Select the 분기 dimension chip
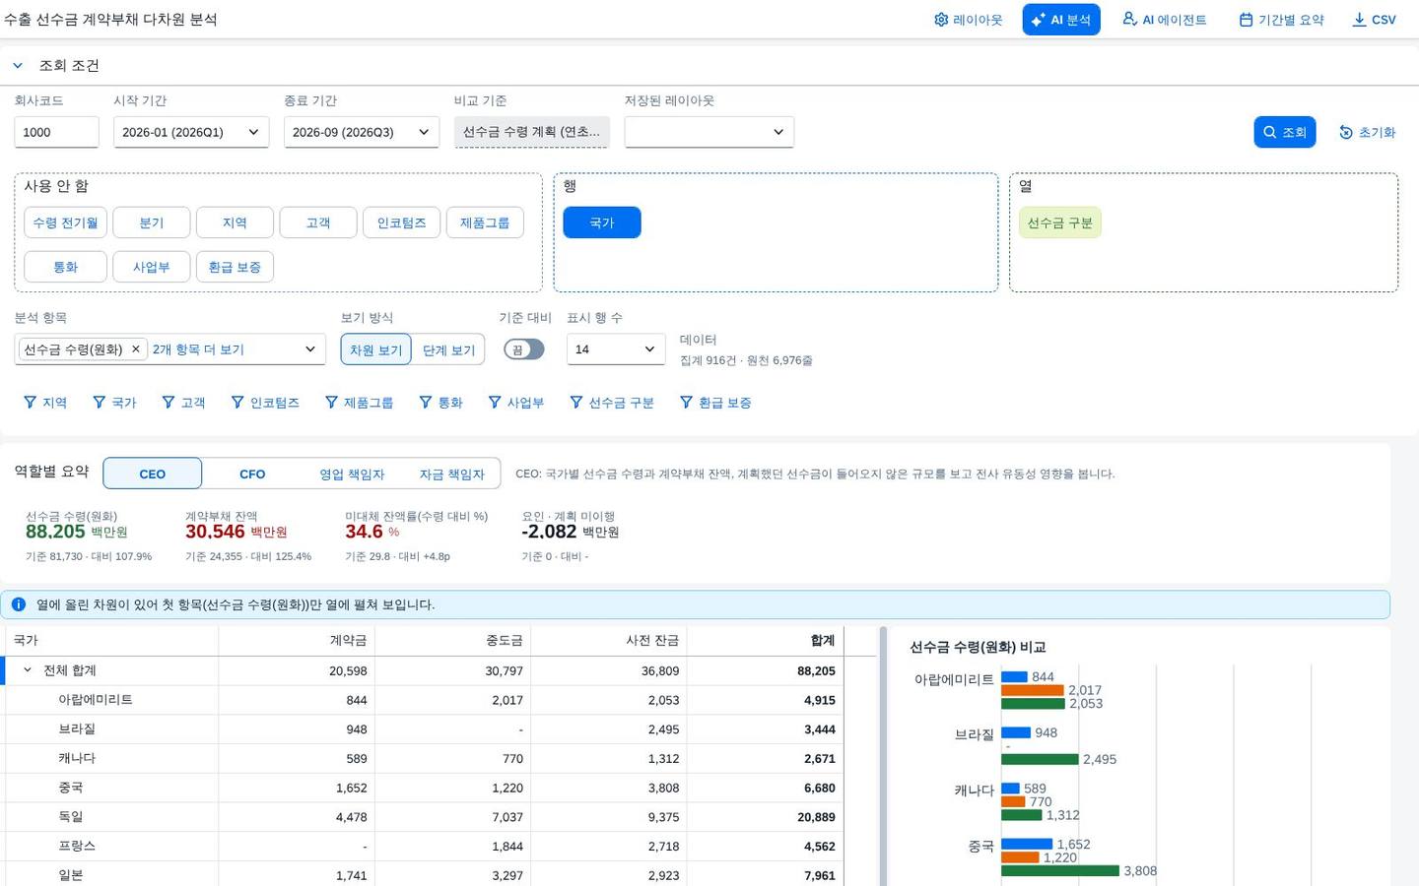1419x886 pixels. point(151,222)
